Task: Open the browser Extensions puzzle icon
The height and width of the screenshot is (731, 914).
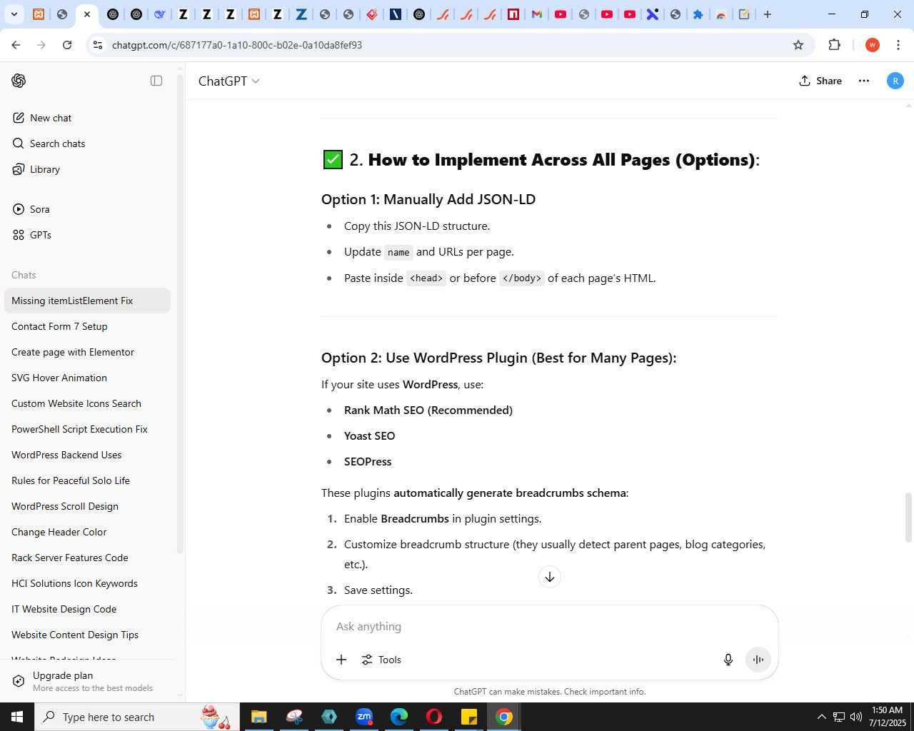Action: coord(834,45)
